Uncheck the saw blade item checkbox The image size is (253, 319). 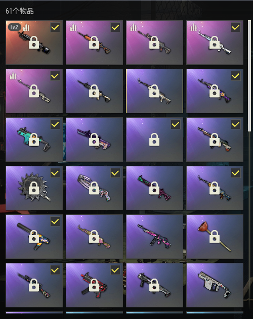click(x=55, y=173)
